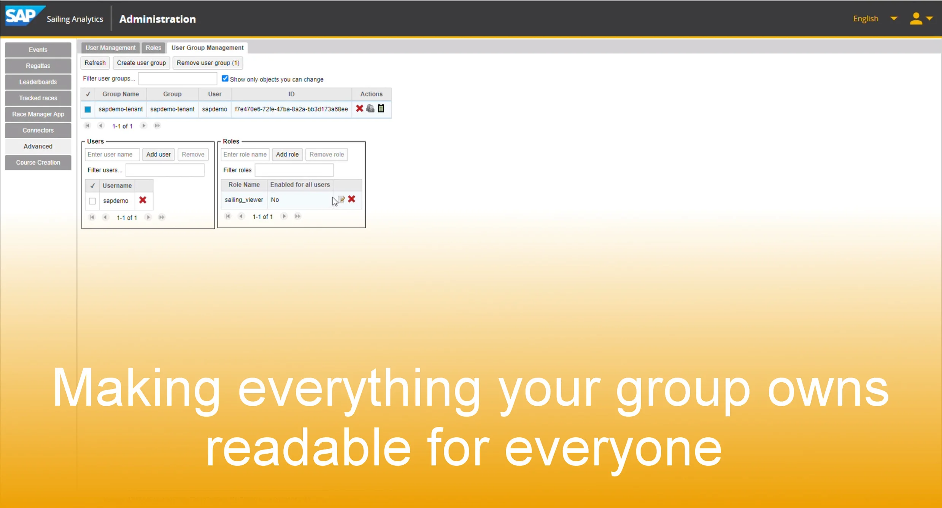Open the English language dropdown
The image size is (942, 508).
[865, 18]
